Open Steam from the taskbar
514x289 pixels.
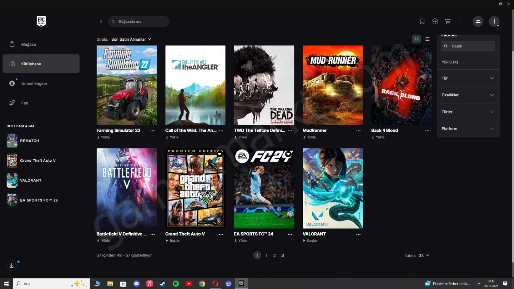[162, 284]
